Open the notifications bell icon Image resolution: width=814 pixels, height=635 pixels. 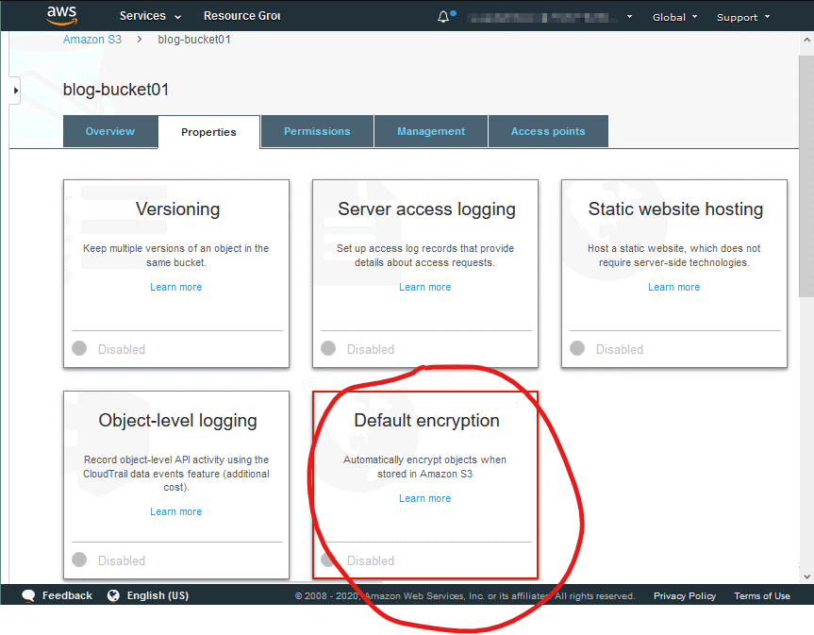(x=443, y=17)
